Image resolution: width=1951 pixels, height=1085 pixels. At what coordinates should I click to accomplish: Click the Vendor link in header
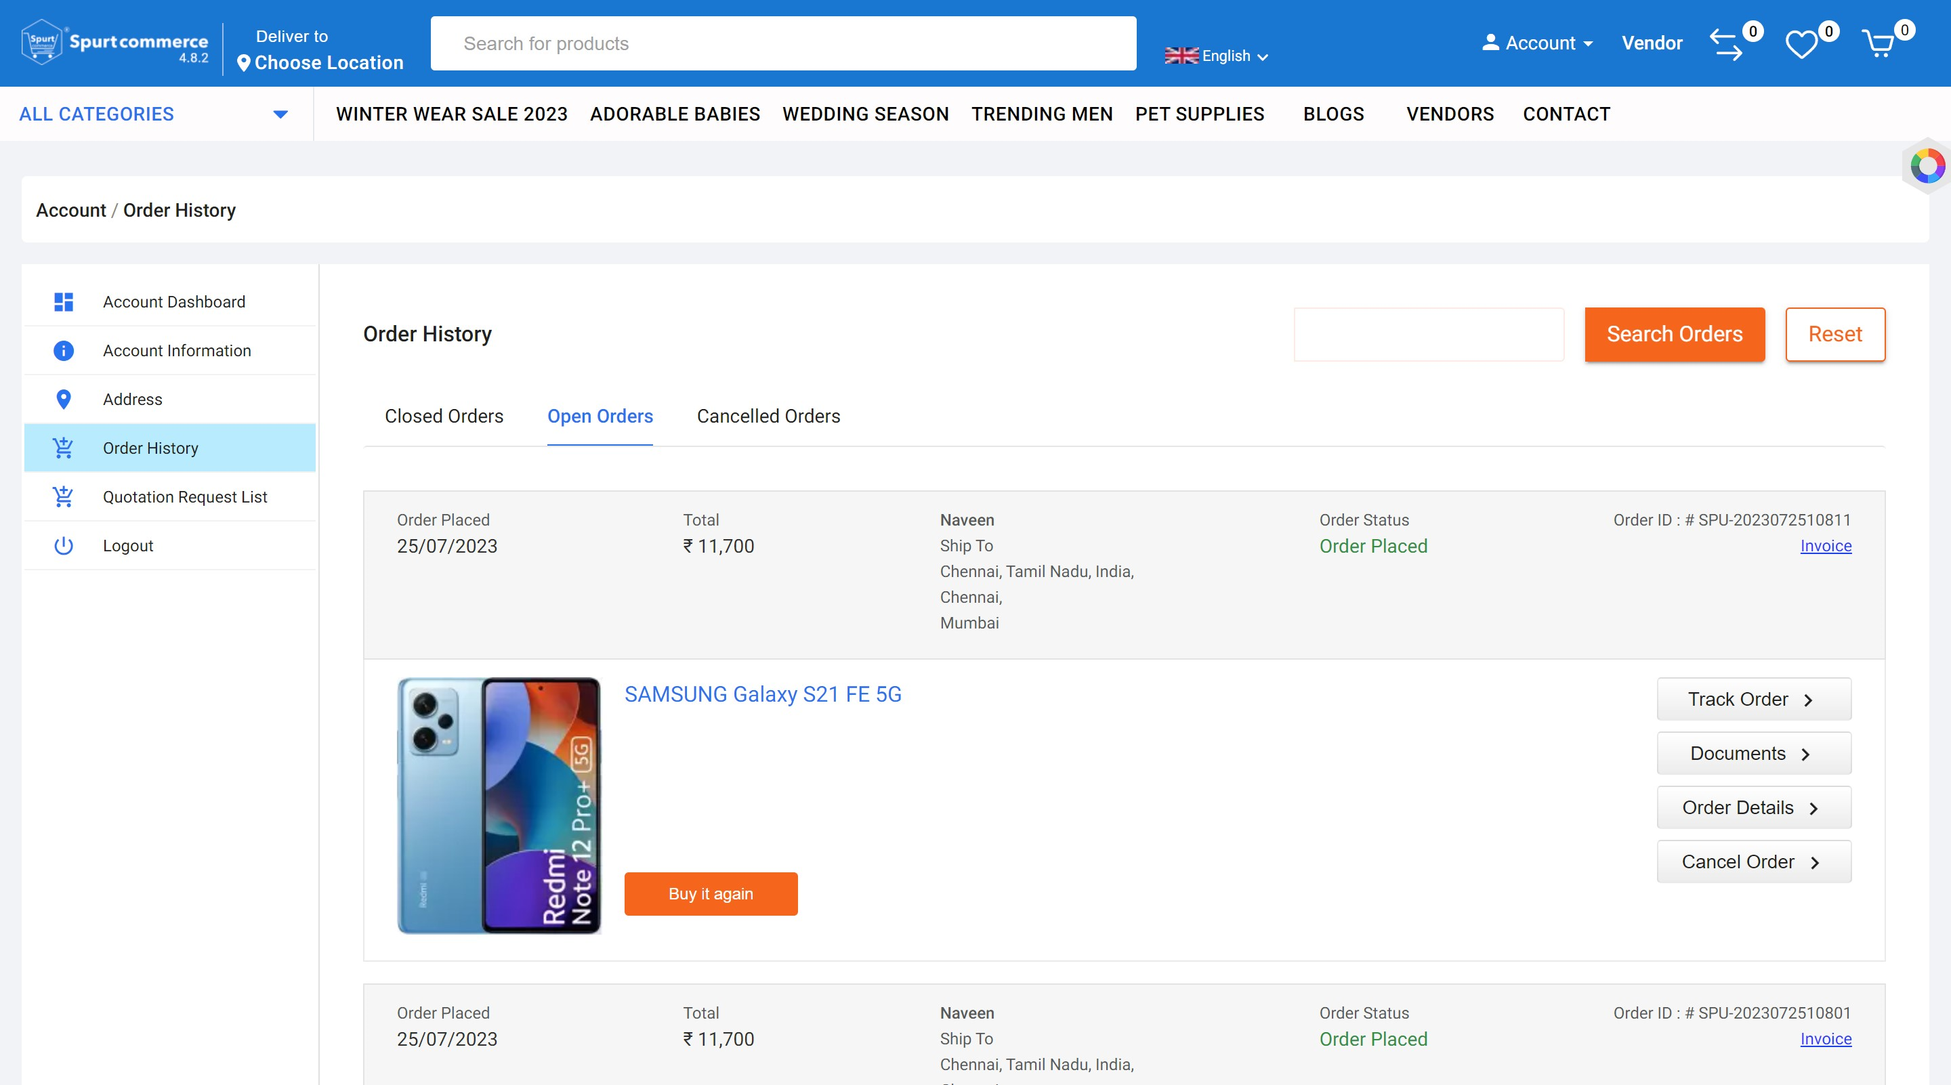(1652, 43)
